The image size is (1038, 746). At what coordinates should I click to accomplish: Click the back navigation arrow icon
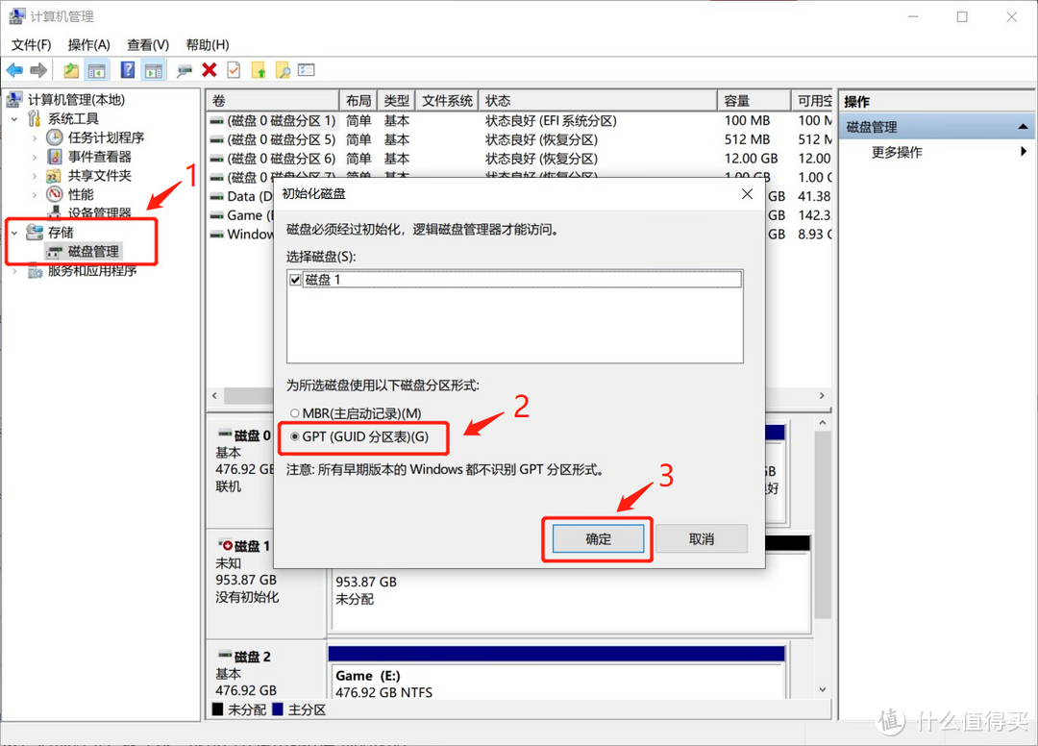click(x=15, y=69)
